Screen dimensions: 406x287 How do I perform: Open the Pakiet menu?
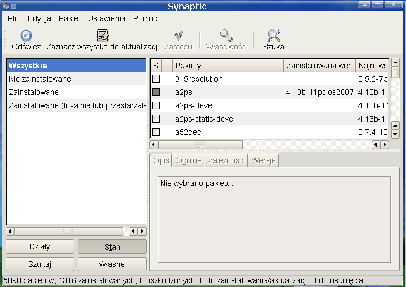[69, 18]
